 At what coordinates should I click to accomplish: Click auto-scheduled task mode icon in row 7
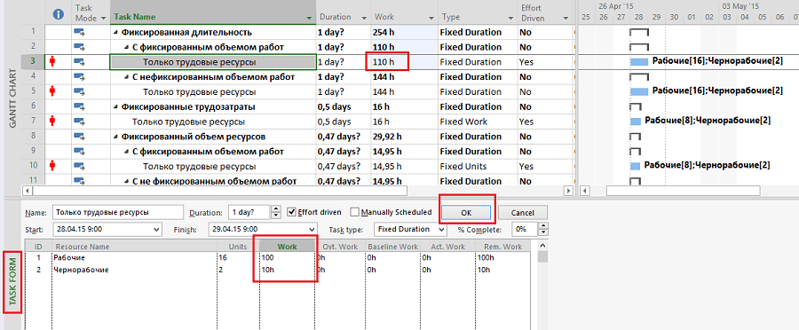tap(80, 122)
